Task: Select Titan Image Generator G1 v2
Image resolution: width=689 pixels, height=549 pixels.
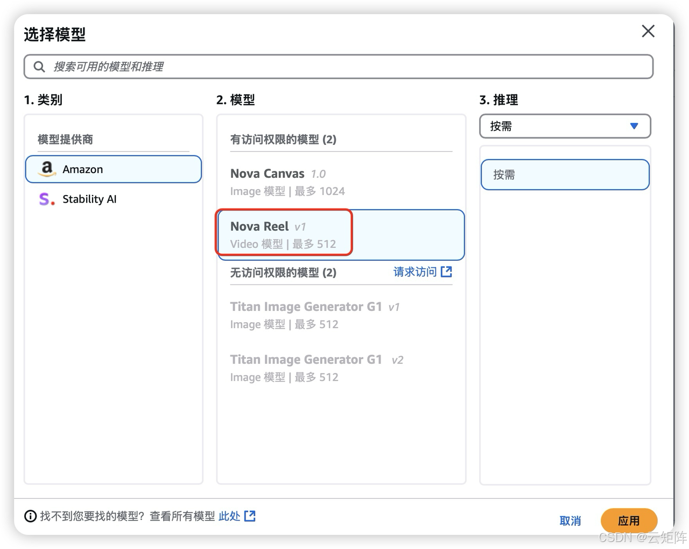Action: pyautogui.click(x=341, y=367)
